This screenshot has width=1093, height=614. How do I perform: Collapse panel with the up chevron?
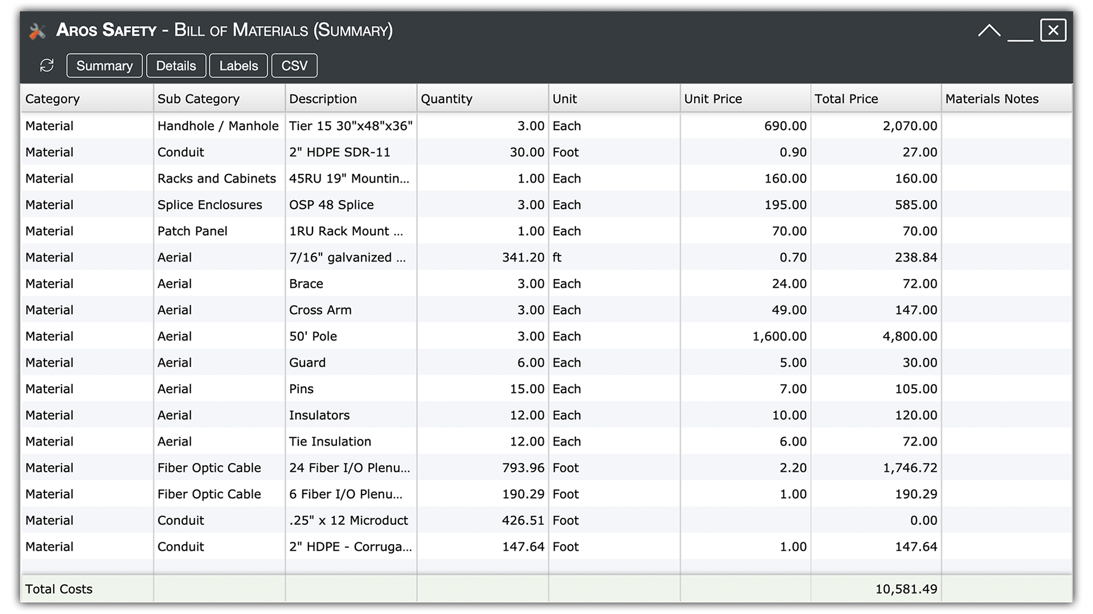[989, 31]
